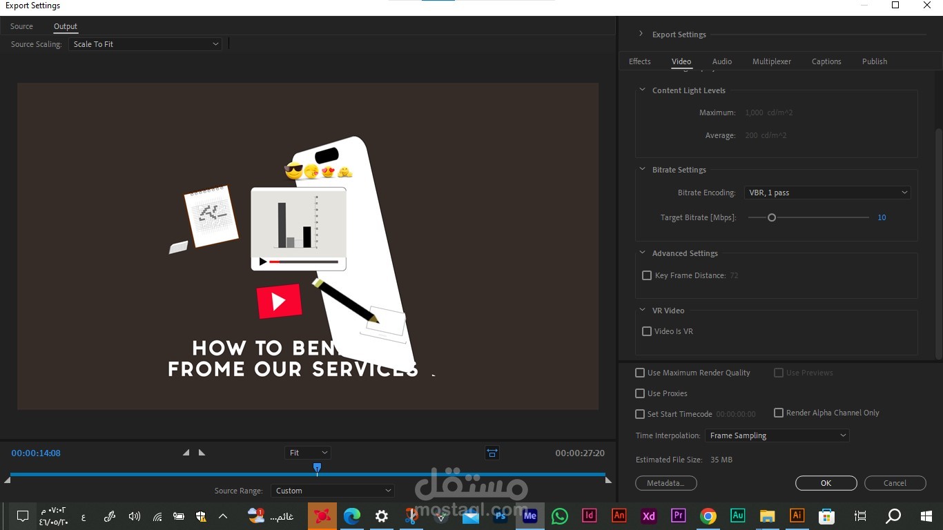Image resolution: width=943 pixels, height=530 pixels.
Task: Switch to the Audio tab
Action: [722, 61]
